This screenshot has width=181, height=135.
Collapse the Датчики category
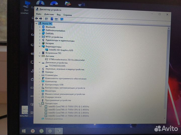tap(40, 56)
